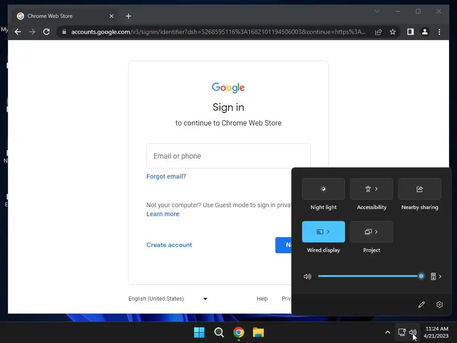Select the Chrome Web Store tab
This screenshot has width=457, height=343.
(66, 16)
